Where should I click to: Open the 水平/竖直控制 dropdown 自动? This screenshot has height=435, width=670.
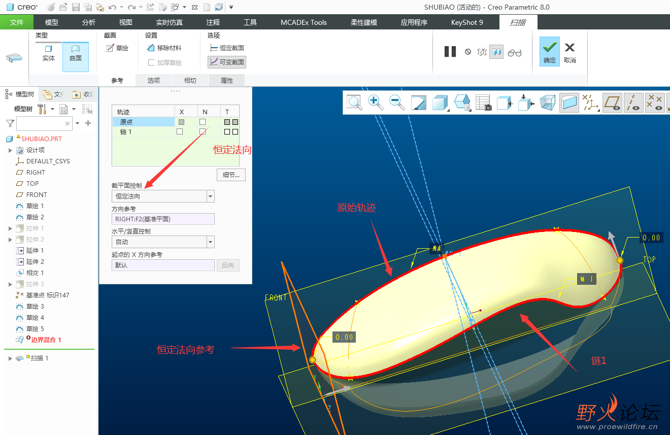click(x=163, y=242)
